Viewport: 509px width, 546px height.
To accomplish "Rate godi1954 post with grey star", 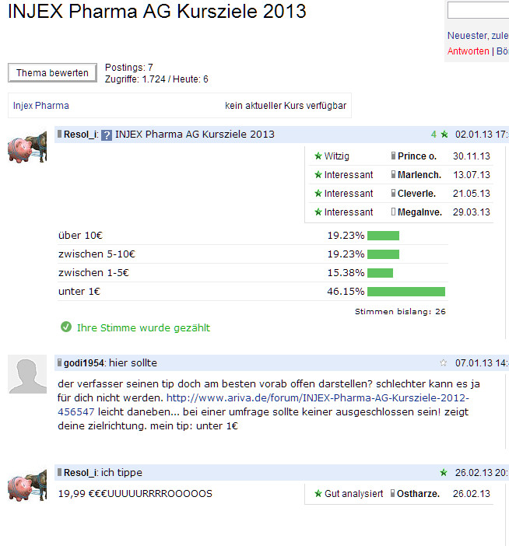I will pos(443,363).
